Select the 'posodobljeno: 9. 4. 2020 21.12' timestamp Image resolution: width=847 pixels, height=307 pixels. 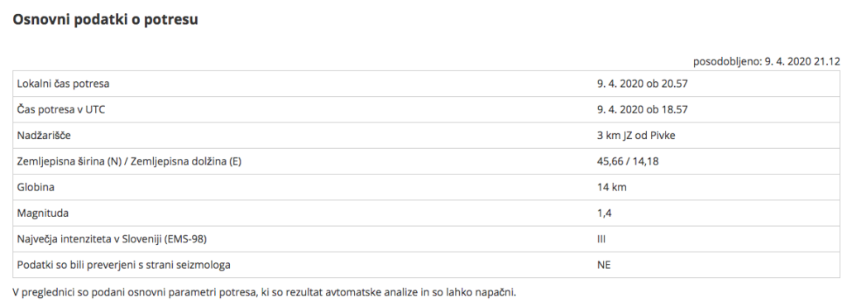767,61
